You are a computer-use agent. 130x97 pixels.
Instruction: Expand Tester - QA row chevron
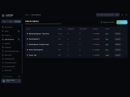[x=122, y=55]
